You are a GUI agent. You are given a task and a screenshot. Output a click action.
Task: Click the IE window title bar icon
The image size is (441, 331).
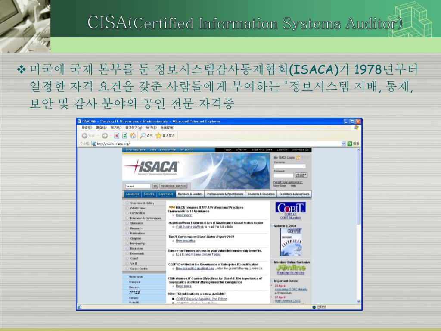[79, 121]
